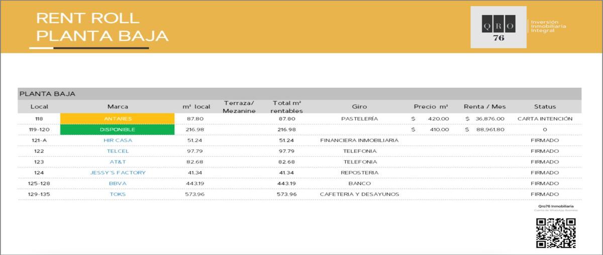Click the Marca column header
Viewport: 603px width, 255px height.
[x=118, y=107]
